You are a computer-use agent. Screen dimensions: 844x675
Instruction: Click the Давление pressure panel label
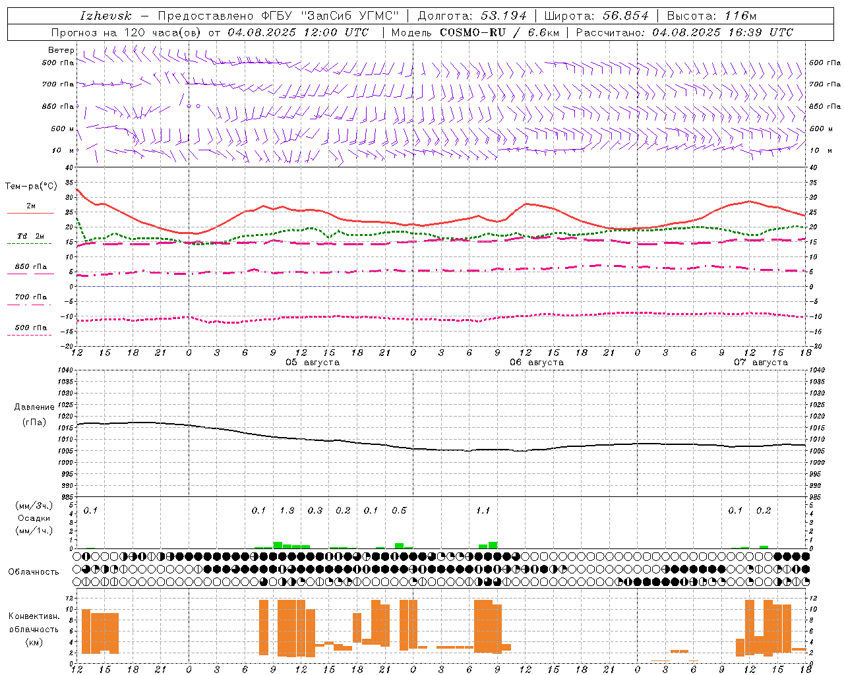(x=34, y=407)
